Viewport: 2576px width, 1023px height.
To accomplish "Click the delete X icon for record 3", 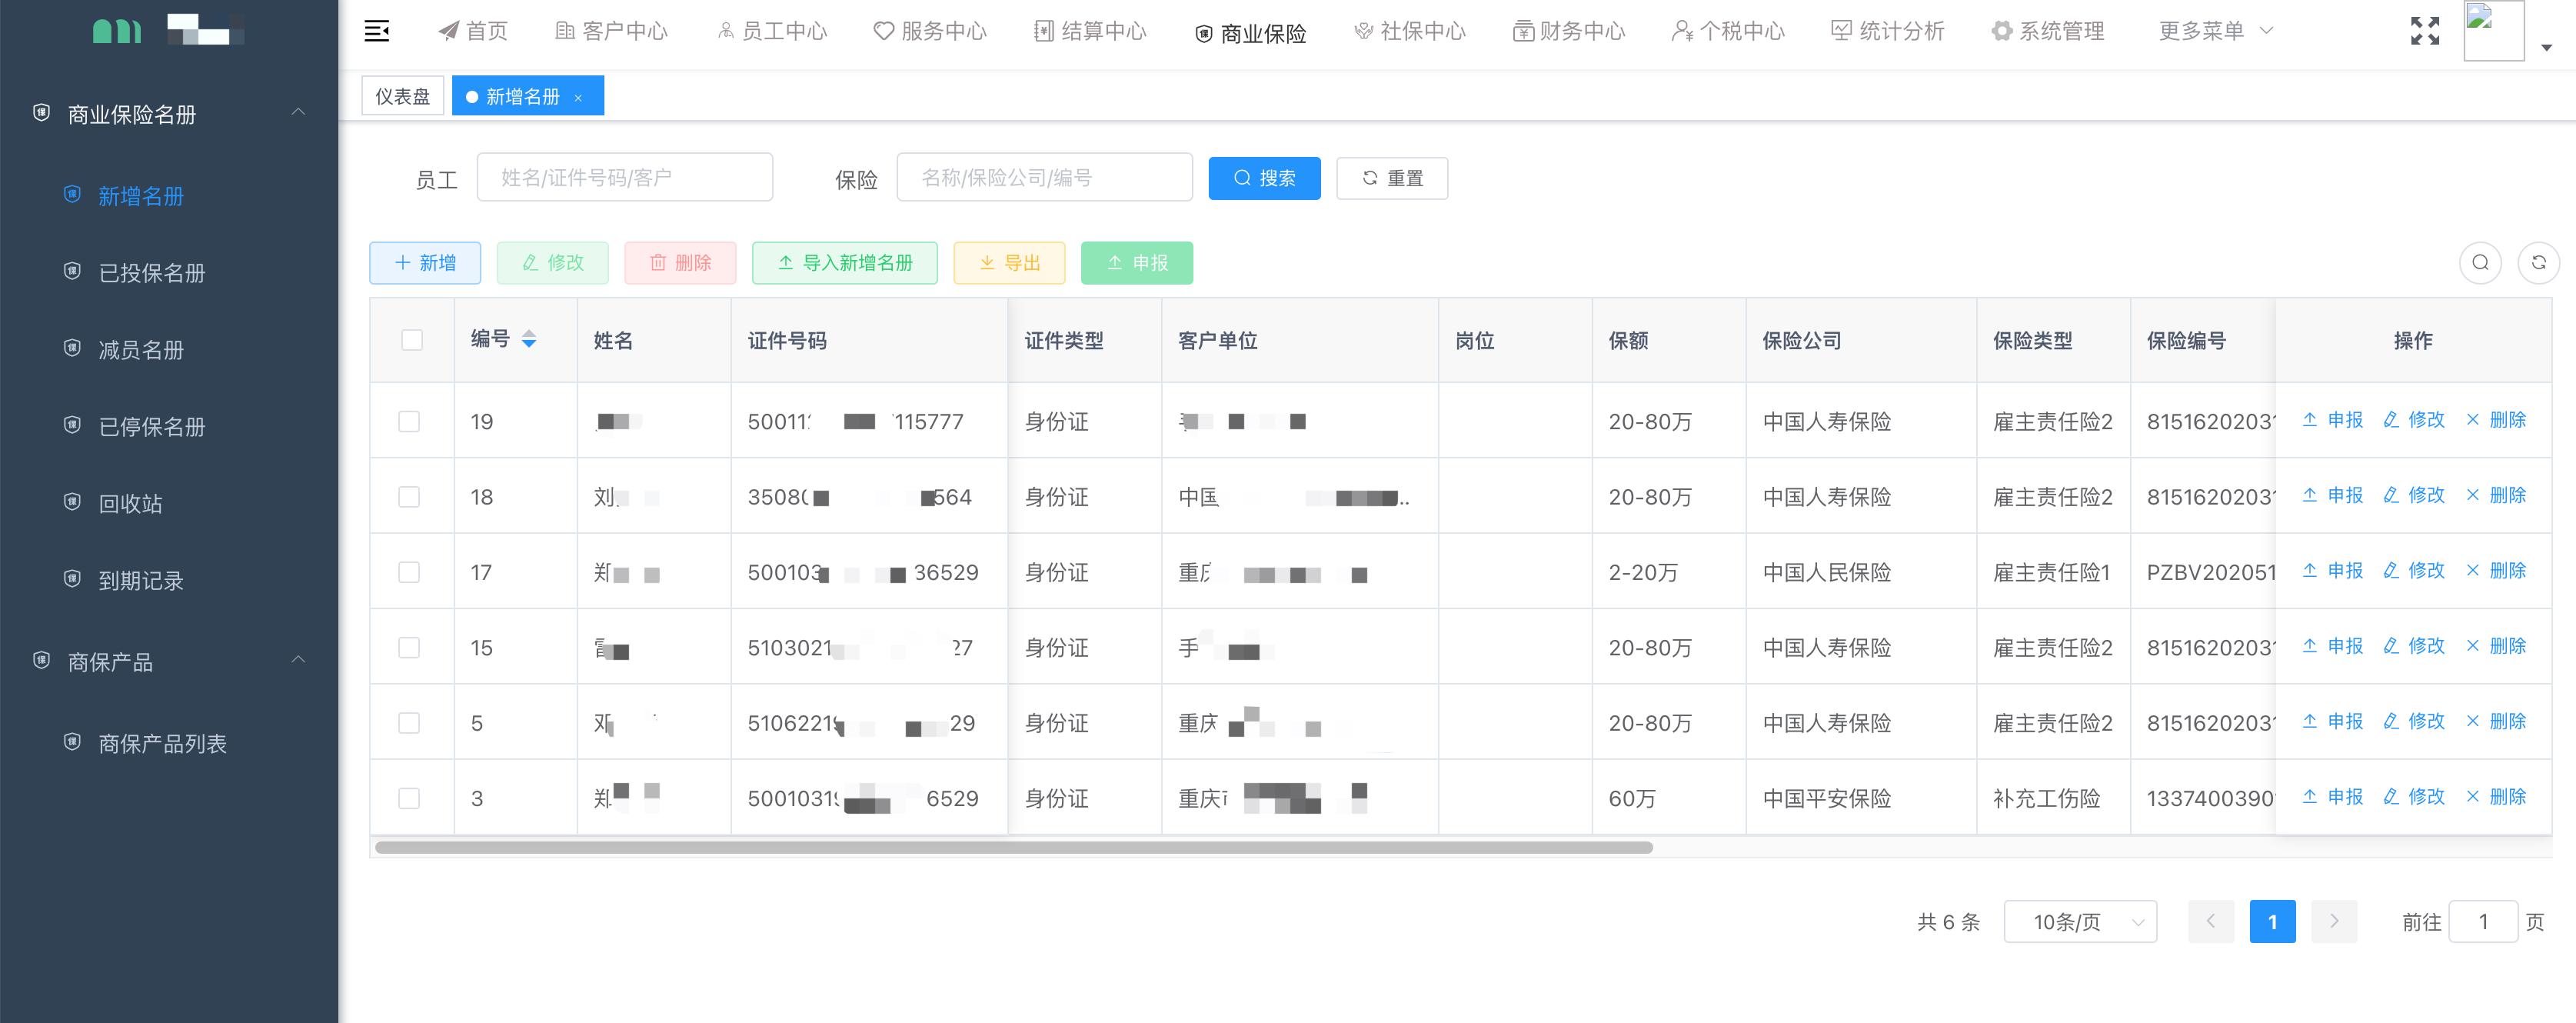I will pos(2472,797).
